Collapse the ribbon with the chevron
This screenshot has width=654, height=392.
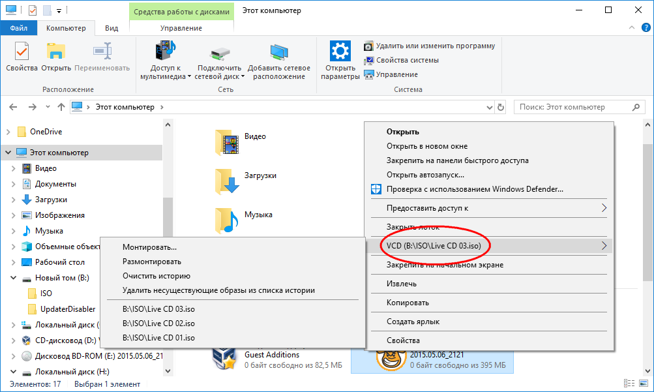tap(631, 27)
